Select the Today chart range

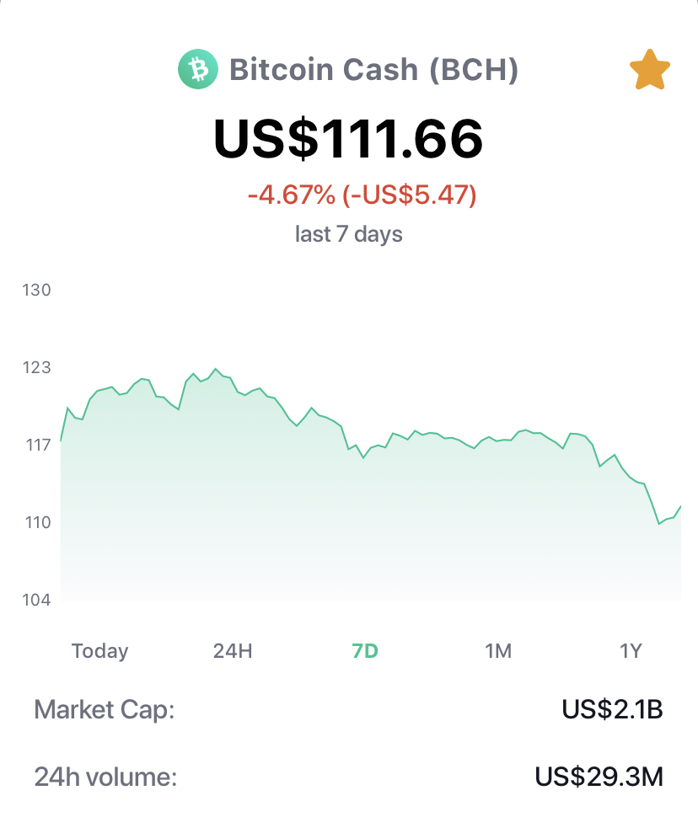coord(99,651)
